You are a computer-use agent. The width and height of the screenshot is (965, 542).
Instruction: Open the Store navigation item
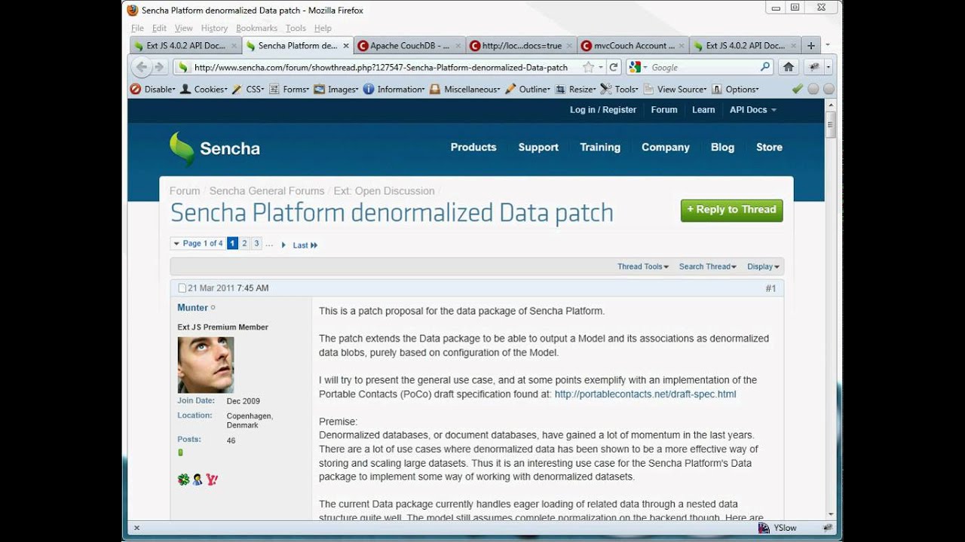point(769,148)
